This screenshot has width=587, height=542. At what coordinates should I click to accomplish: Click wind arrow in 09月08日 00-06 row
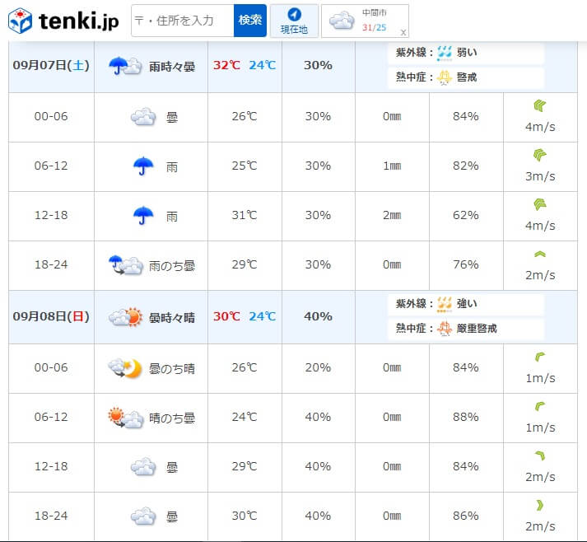539,357
